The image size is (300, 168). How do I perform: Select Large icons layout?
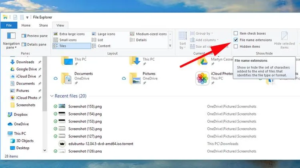(104, 34)
